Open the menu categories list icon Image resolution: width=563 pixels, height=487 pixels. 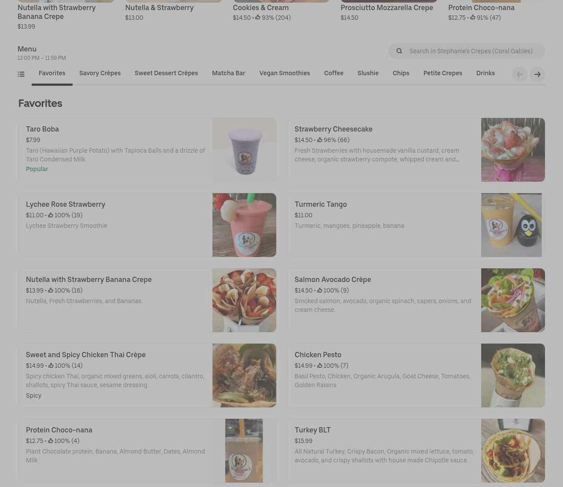click(21, 74)
